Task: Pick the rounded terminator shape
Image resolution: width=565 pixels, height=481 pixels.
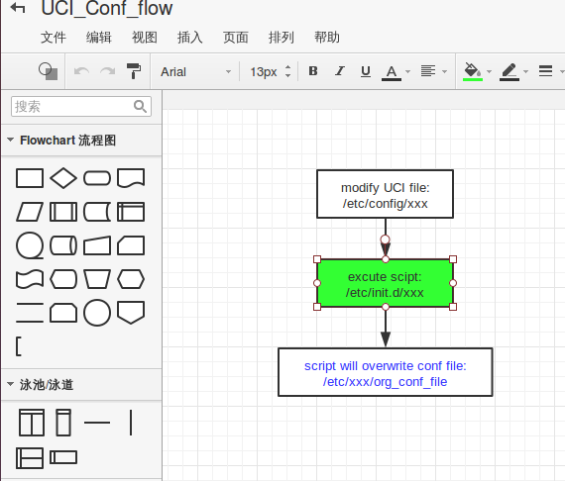Action: [97, 178]
